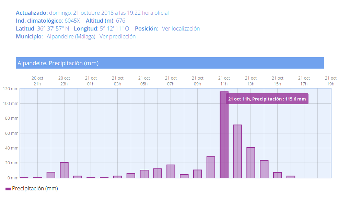Screen dimensions: 338x201
Task: Click the 120 mm y-axis label
Action: (x=10, y=88)
